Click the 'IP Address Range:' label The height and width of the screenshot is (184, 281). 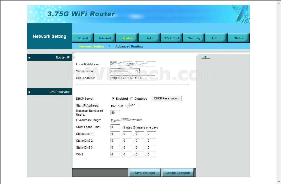click(89, 120)
